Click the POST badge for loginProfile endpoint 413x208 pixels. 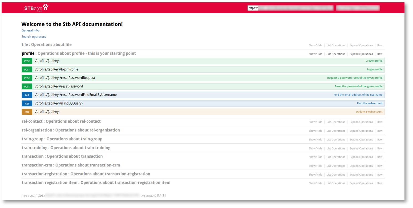[x=27, y=69]
